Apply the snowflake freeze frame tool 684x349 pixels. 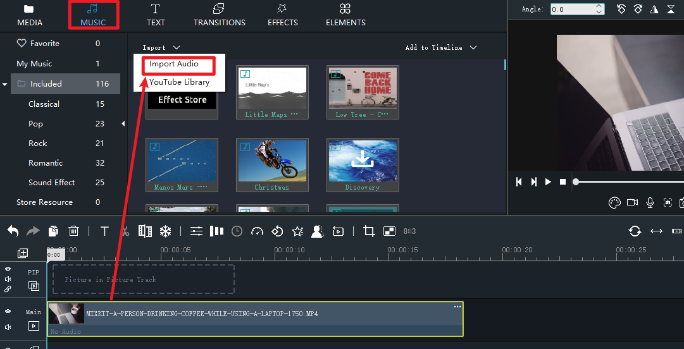[165, 231]
